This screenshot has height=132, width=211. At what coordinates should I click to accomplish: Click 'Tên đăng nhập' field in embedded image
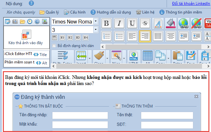[80, 116]
